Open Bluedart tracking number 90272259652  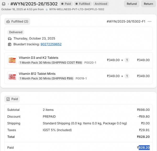tap(51, 44)
